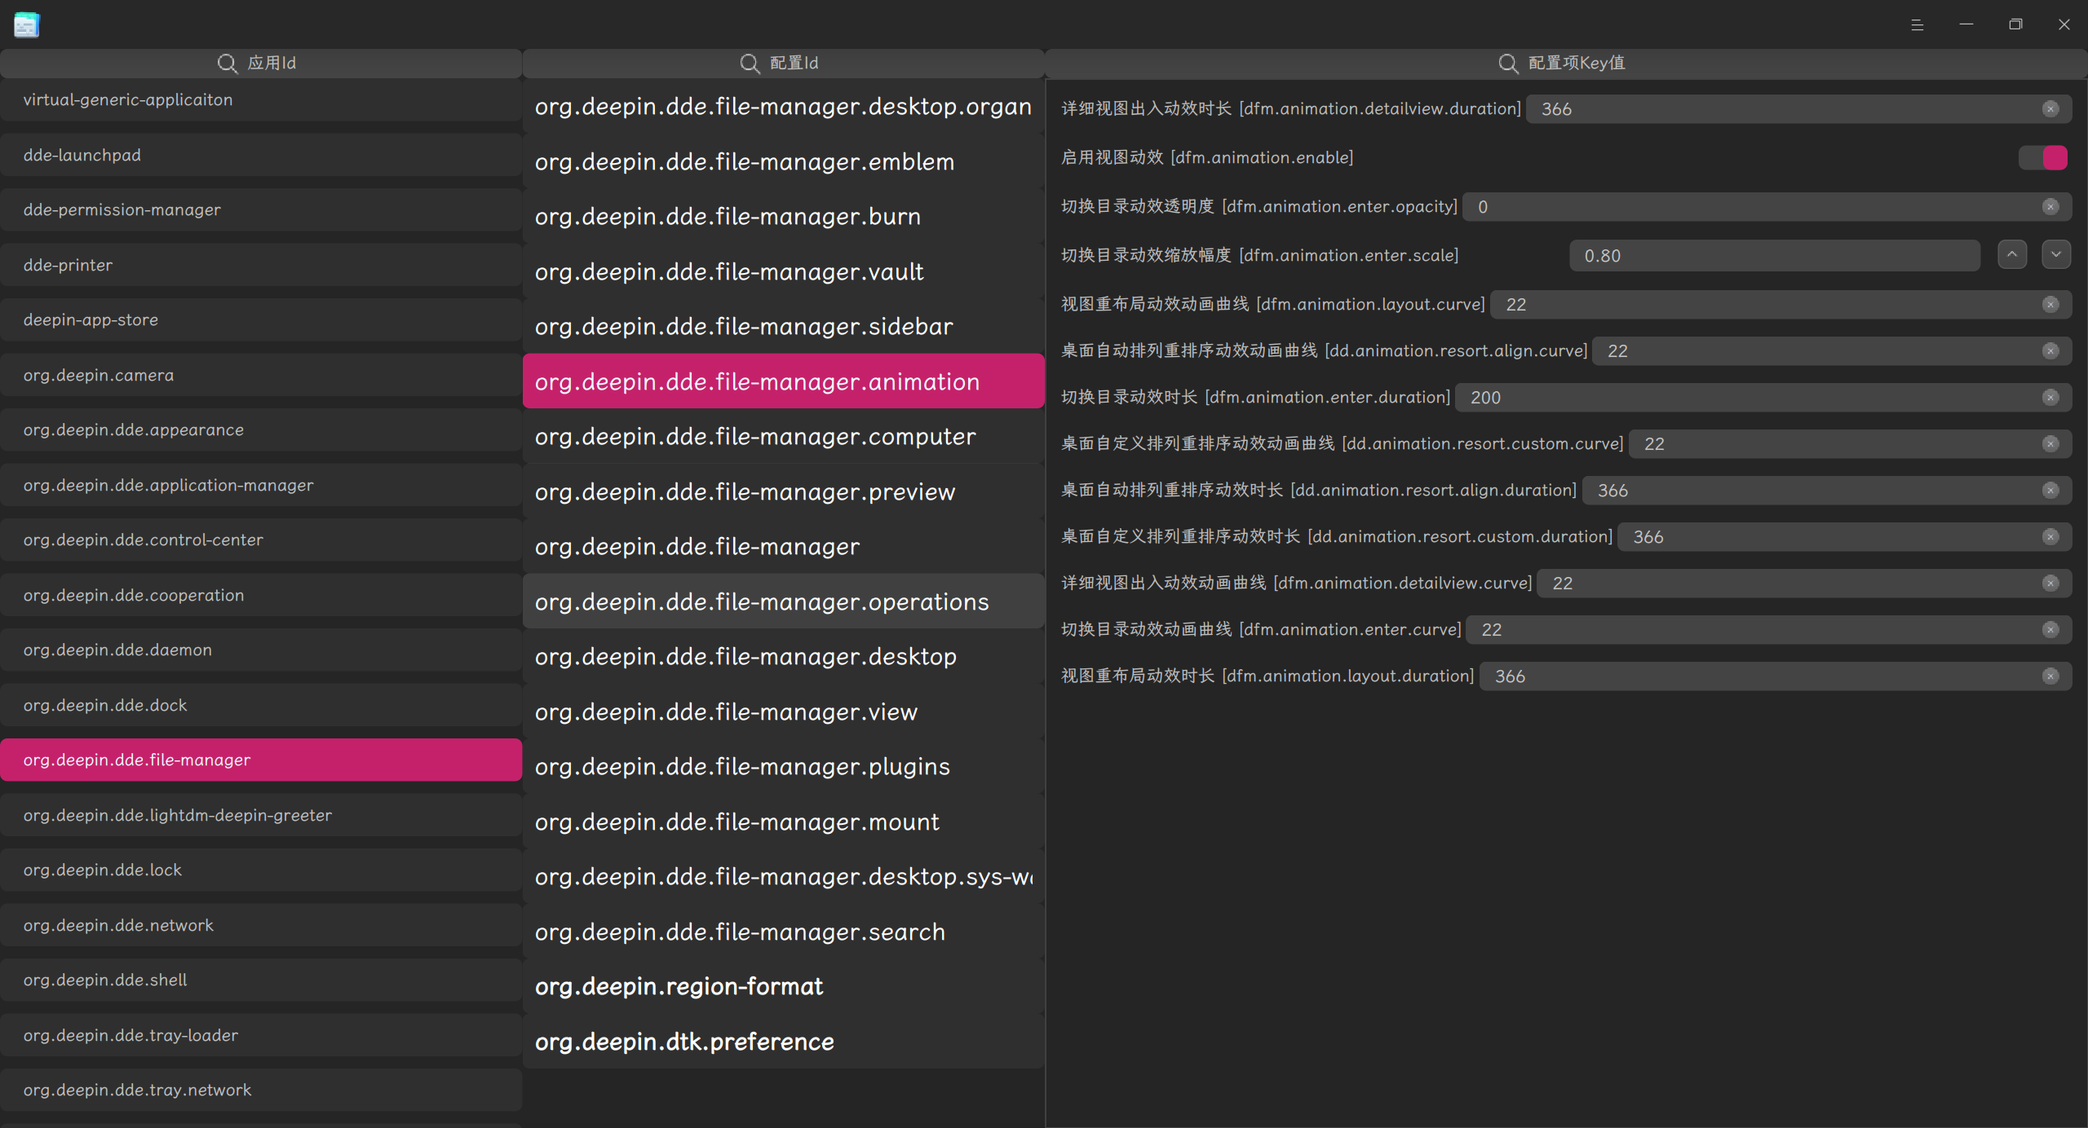Edit the dfm.animation.enter.duration value 200
Viewport: 2088px width, 1128px height.
click(1763, 398)
